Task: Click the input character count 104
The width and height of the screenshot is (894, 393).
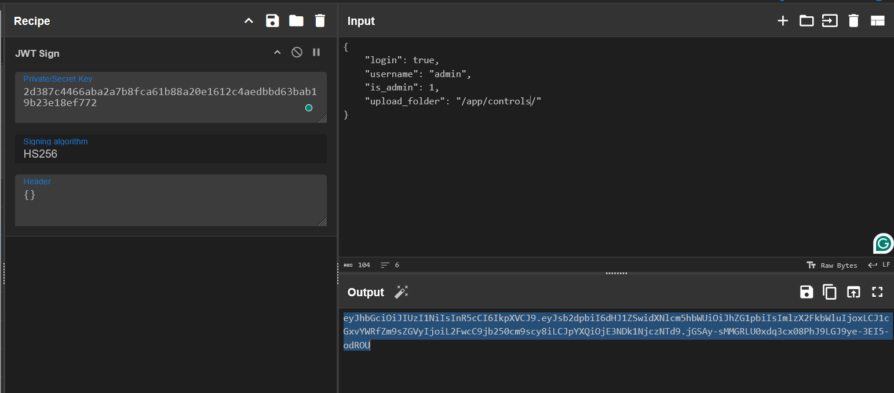Action: [x=357, y=265]
